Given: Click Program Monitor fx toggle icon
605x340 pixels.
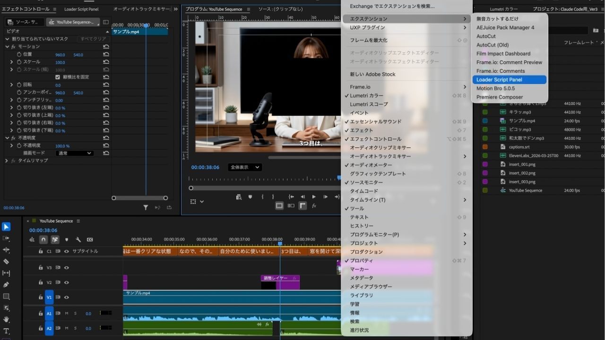Looking at the screenshot, I should (314, 206).
